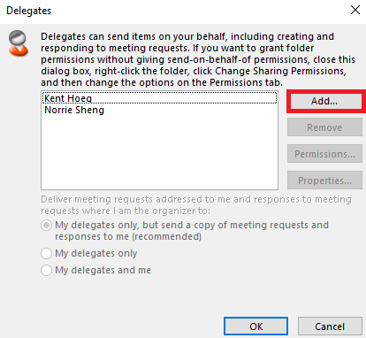Dismiss the dialog with Cancel
Screen dimensions: 366x338
330,326
